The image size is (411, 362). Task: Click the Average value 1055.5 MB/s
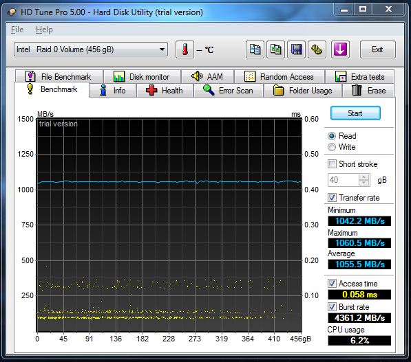pos(359,264)
